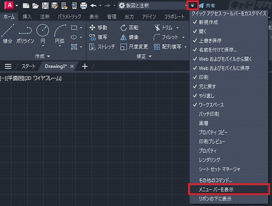The image size is (272, 206).
Task: Select the rectangle draw tool icon
Action: point(74,28)
